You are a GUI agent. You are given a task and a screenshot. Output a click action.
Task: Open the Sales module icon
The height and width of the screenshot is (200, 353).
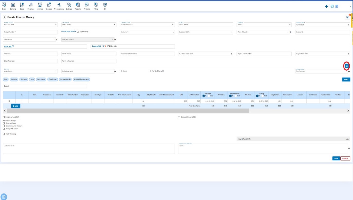click(22, 4)
